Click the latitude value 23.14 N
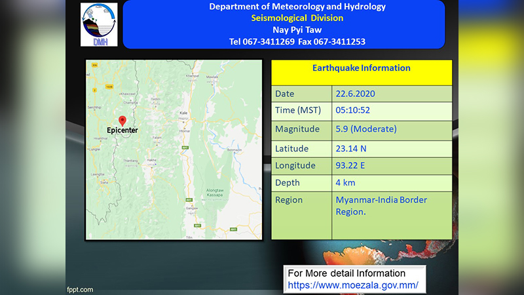 [x=351, y=149]
